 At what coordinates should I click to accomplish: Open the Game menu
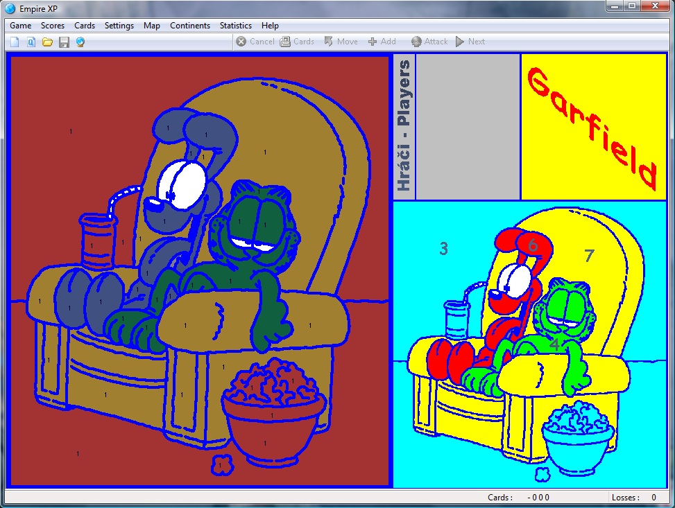(x=21, y=26)
